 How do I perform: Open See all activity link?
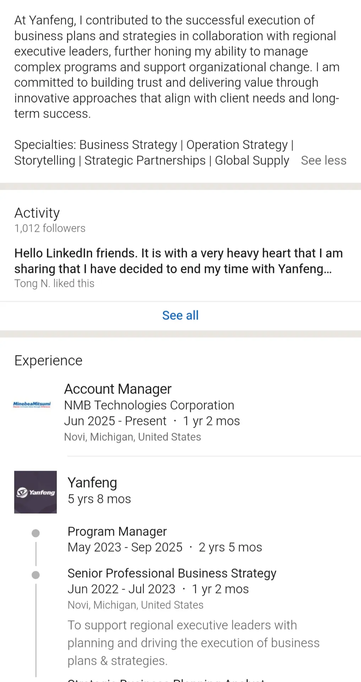pos(180,315)
